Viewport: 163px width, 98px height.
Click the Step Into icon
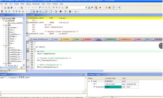pyautogui.click(x=14, y=11)
